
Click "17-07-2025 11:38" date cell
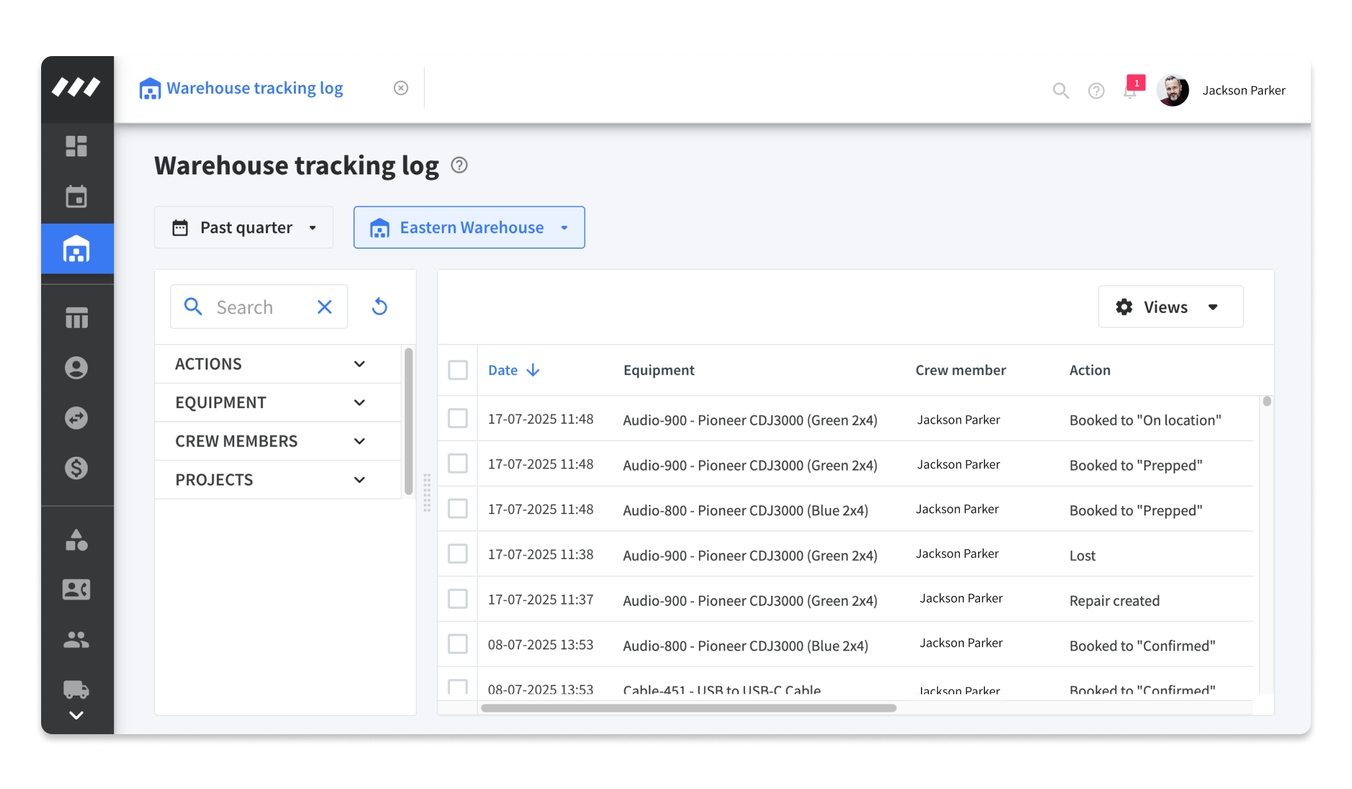[x=540, y=554]
